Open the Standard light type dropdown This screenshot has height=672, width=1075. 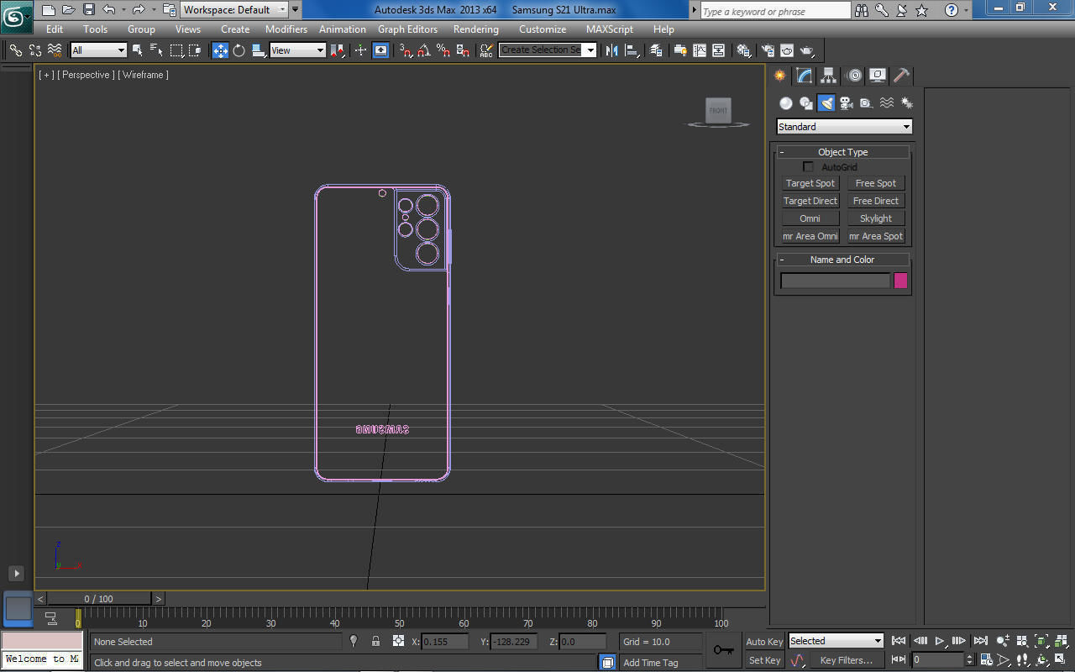point(844,127)
